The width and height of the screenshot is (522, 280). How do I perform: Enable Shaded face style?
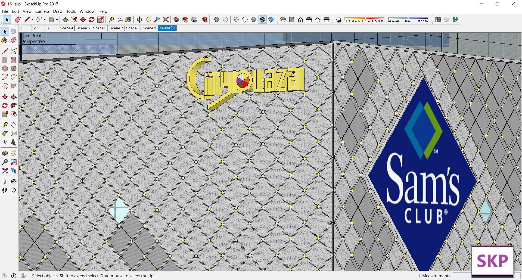tap(254, 20)
